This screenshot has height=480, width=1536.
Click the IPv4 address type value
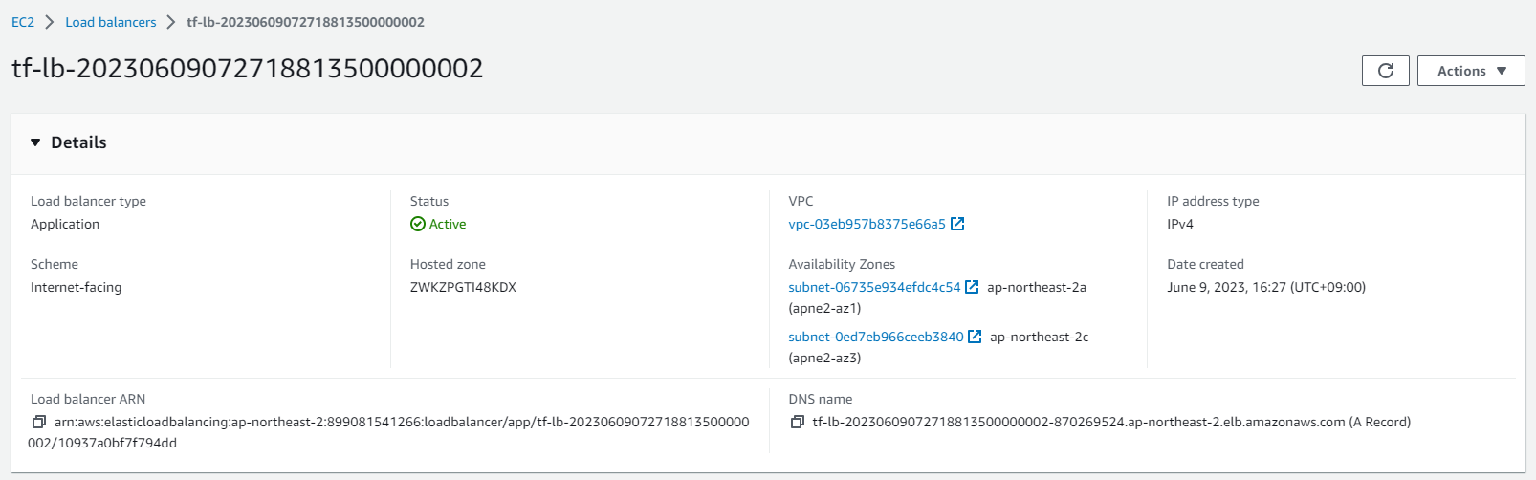1180,224
